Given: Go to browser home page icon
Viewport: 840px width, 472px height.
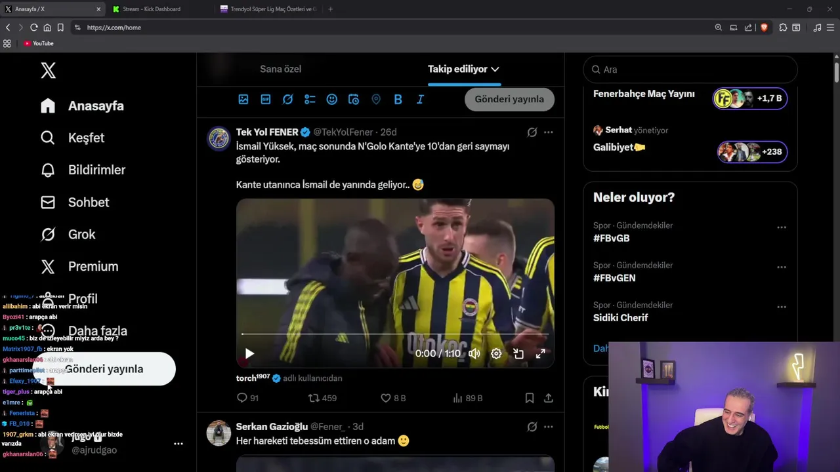Looking at the screenshot, I should click(47, 28).
